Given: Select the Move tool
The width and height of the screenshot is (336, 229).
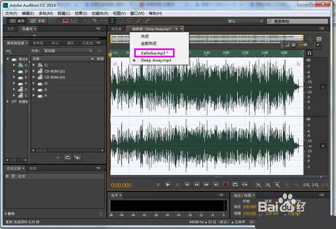Looking at the screenshot, I should click(x=87, y=21).
